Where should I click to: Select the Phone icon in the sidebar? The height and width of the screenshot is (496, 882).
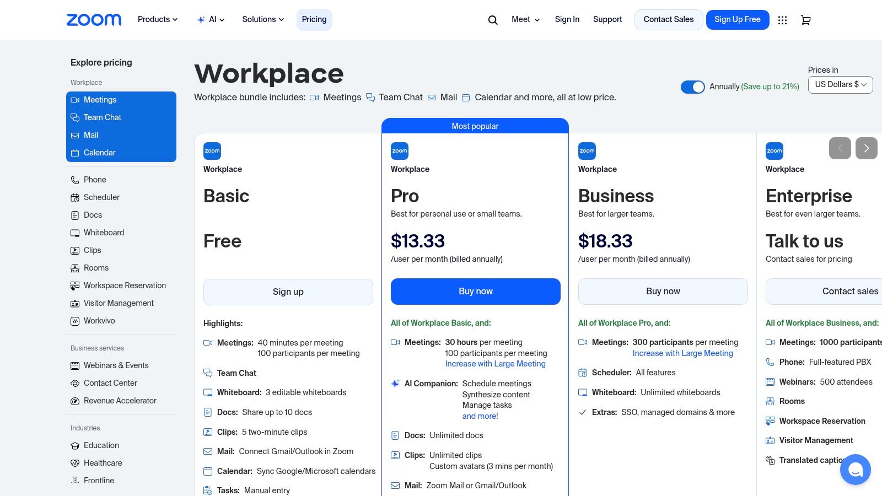tap(75, 180)
